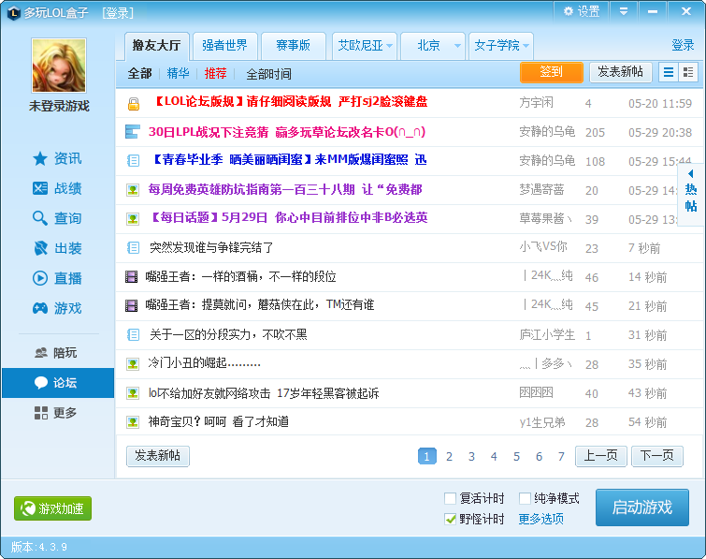Expand the 北京 region dropdown
The height and width of the screenshot is (559, 706).
(457, 46)
